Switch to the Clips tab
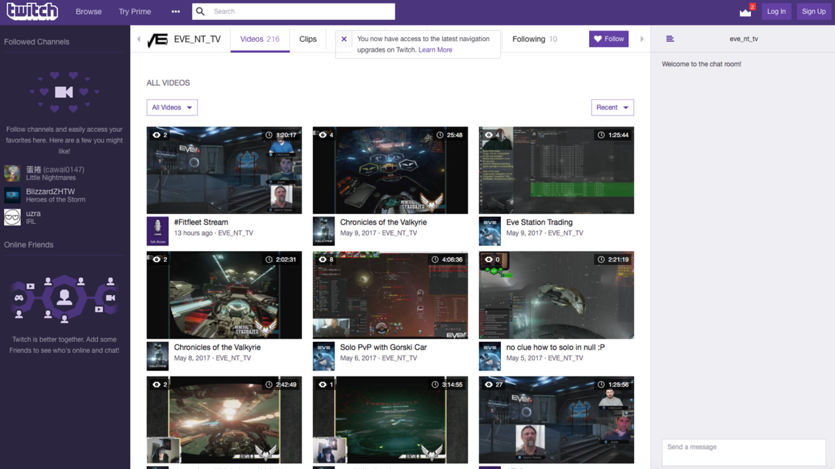Screen dimensions: 835x469 pos(308,39)
